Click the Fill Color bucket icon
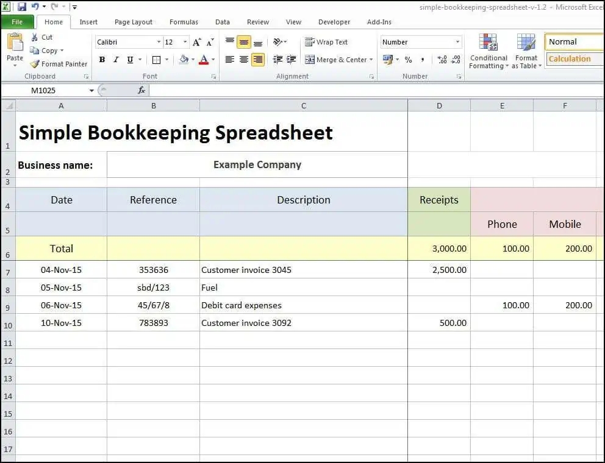Image resolution: width=605 pixels, height=463 pixels. coord(183,60)
